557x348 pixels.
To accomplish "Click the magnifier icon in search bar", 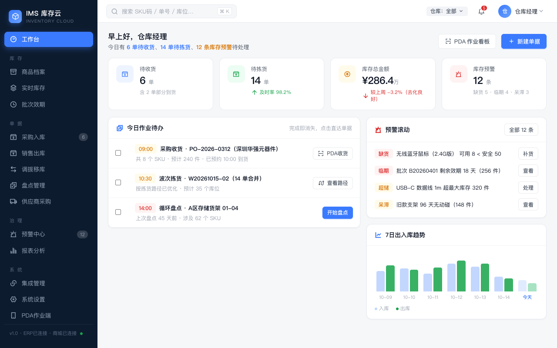I will pyautogui.click(x=114, y=11).
